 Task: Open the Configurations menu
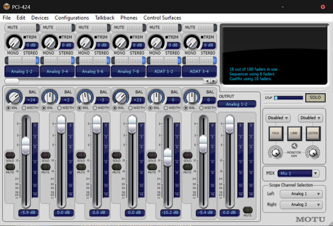click(72, 18)
